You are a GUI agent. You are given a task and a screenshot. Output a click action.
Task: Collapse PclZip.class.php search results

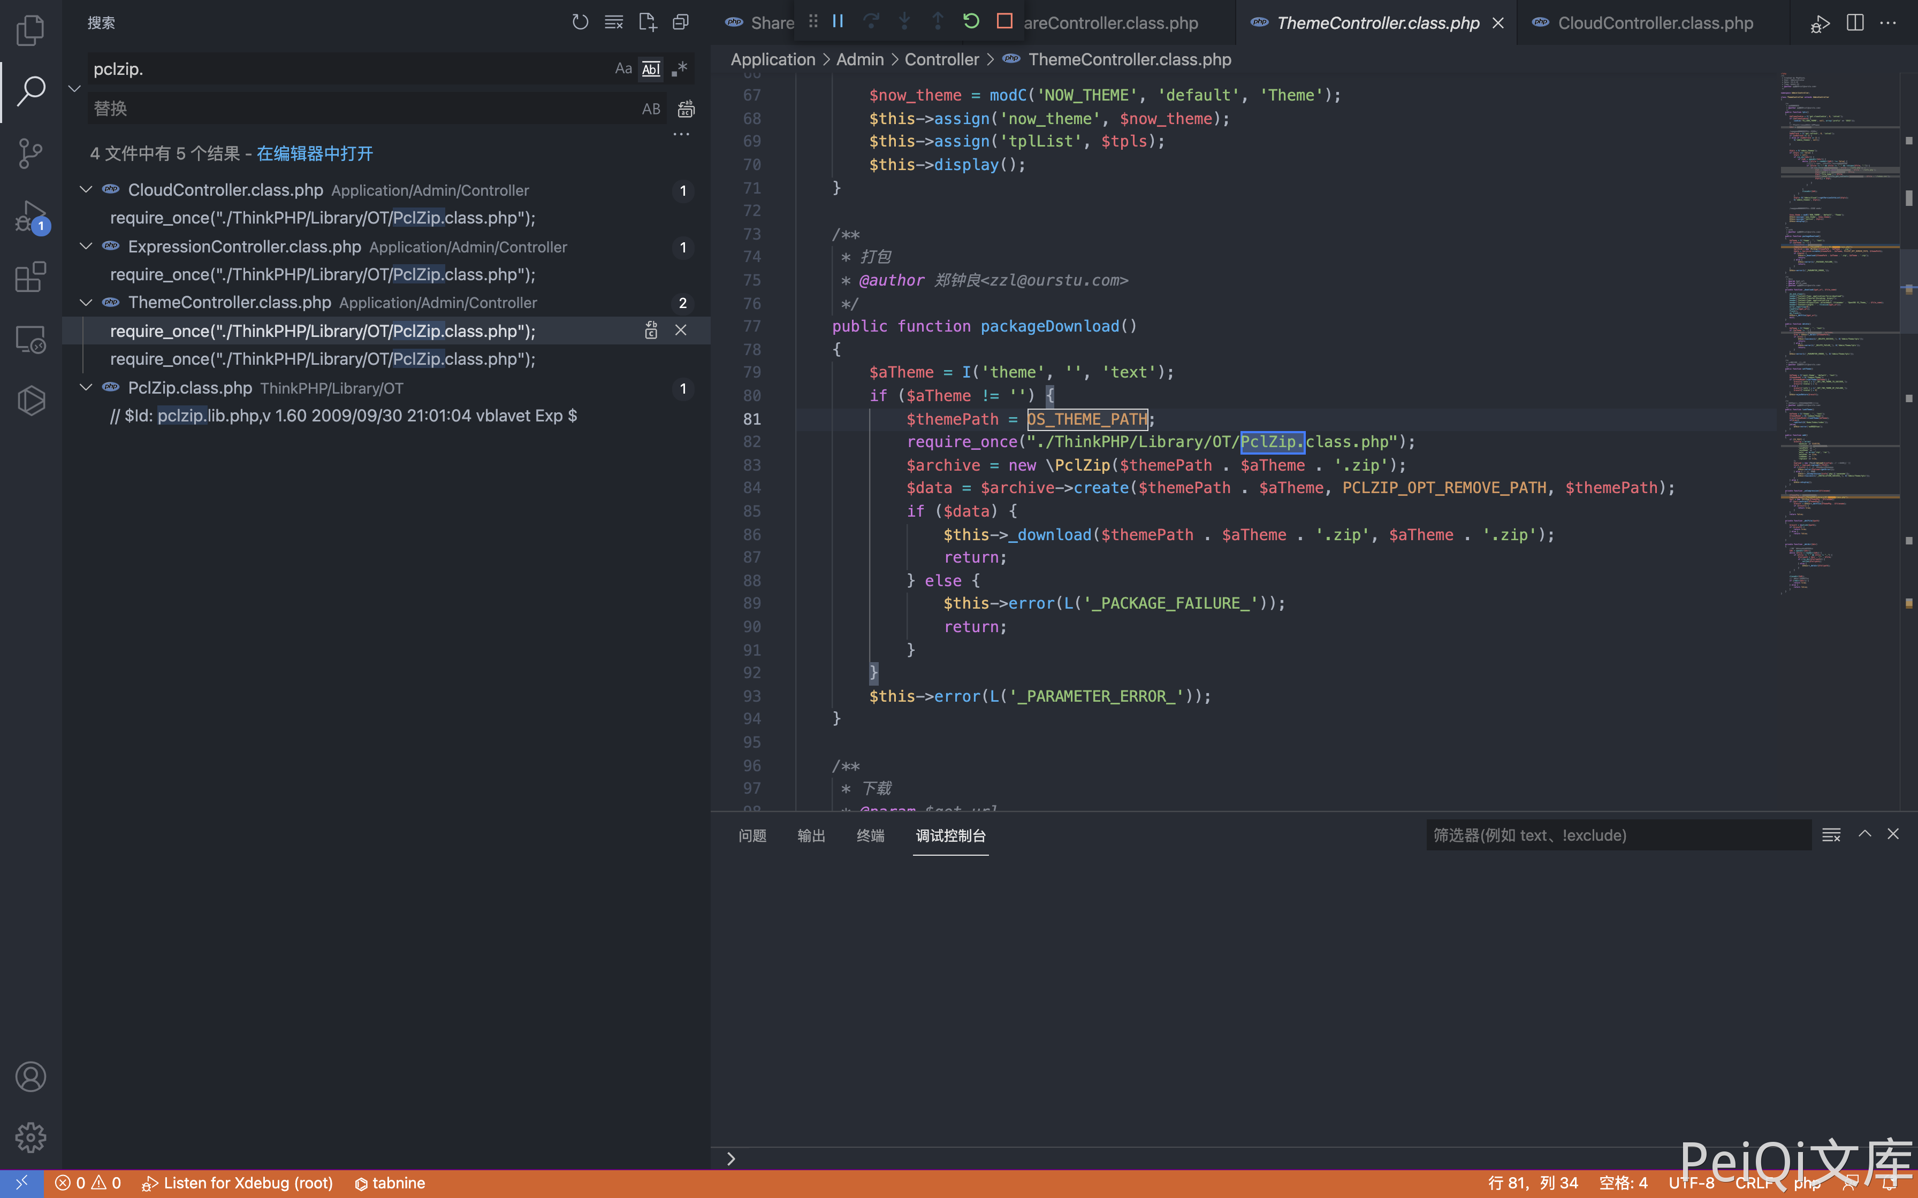pos(86,388)
